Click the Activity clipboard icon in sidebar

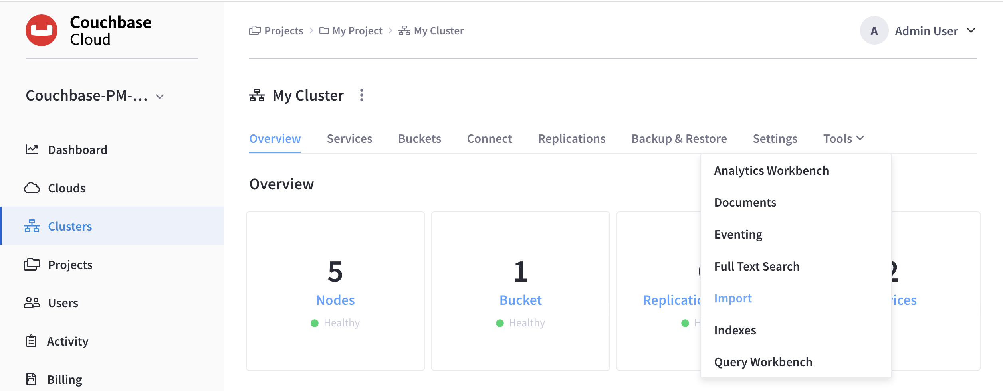[x=31, y=341]
